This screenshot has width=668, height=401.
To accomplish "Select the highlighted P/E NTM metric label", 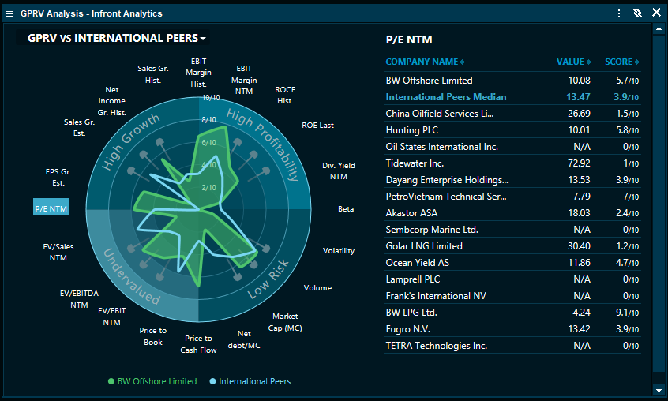I will [x=51, y=208].
